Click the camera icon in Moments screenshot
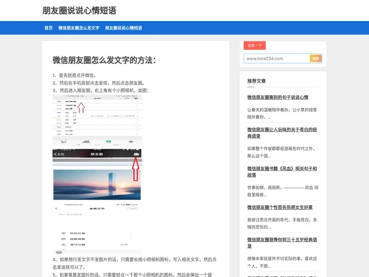The width and height of the screenshot is (369, 277). coord(136,154)
